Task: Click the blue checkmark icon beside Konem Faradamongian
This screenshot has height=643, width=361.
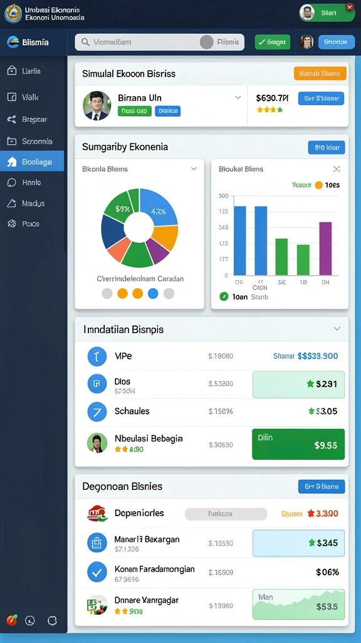Action: click(x=97, y=573)
